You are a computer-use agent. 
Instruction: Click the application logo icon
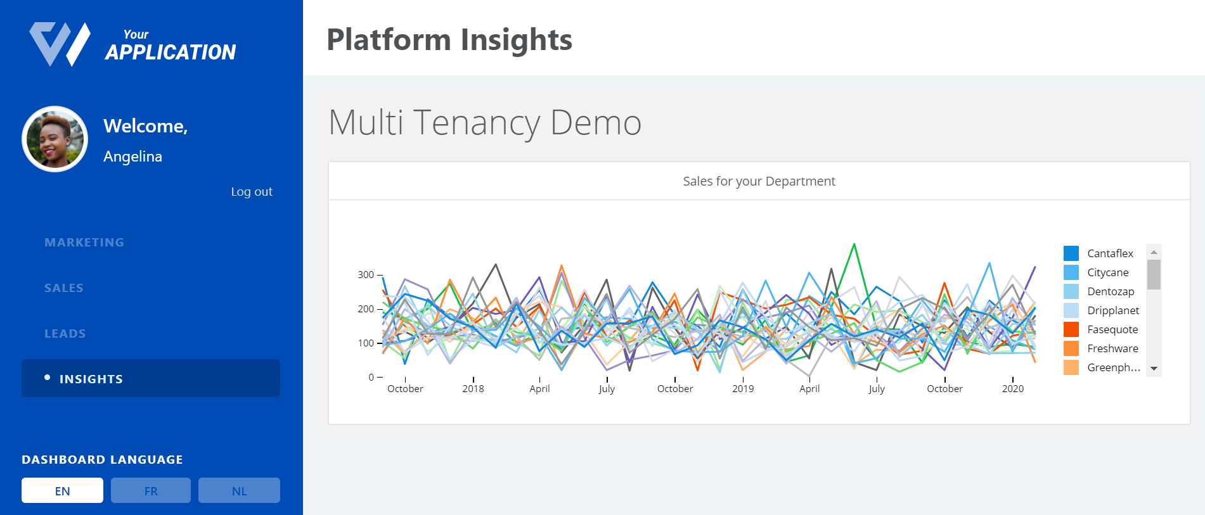60,44
